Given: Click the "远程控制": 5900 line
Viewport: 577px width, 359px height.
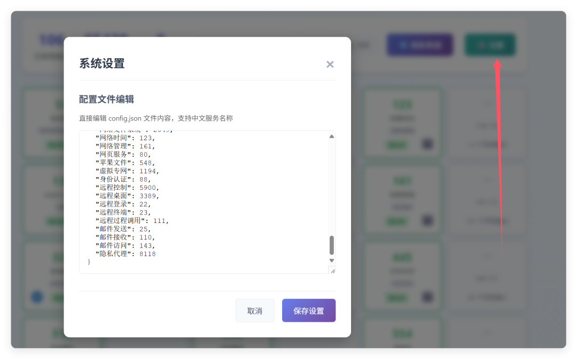Looking at the screenshot, I should 127,187.
